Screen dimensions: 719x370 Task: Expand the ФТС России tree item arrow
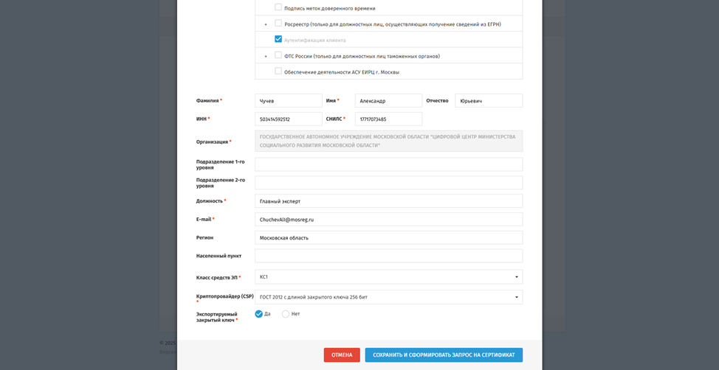coord(266,56)
